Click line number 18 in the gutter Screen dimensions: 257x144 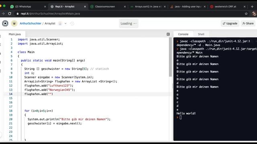[11, 111]
